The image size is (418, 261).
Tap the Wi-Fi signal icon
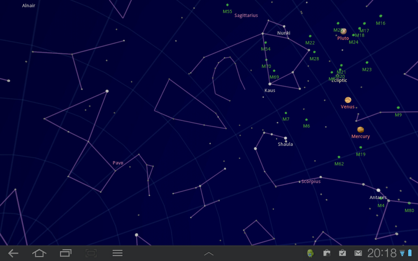point(402,253)
